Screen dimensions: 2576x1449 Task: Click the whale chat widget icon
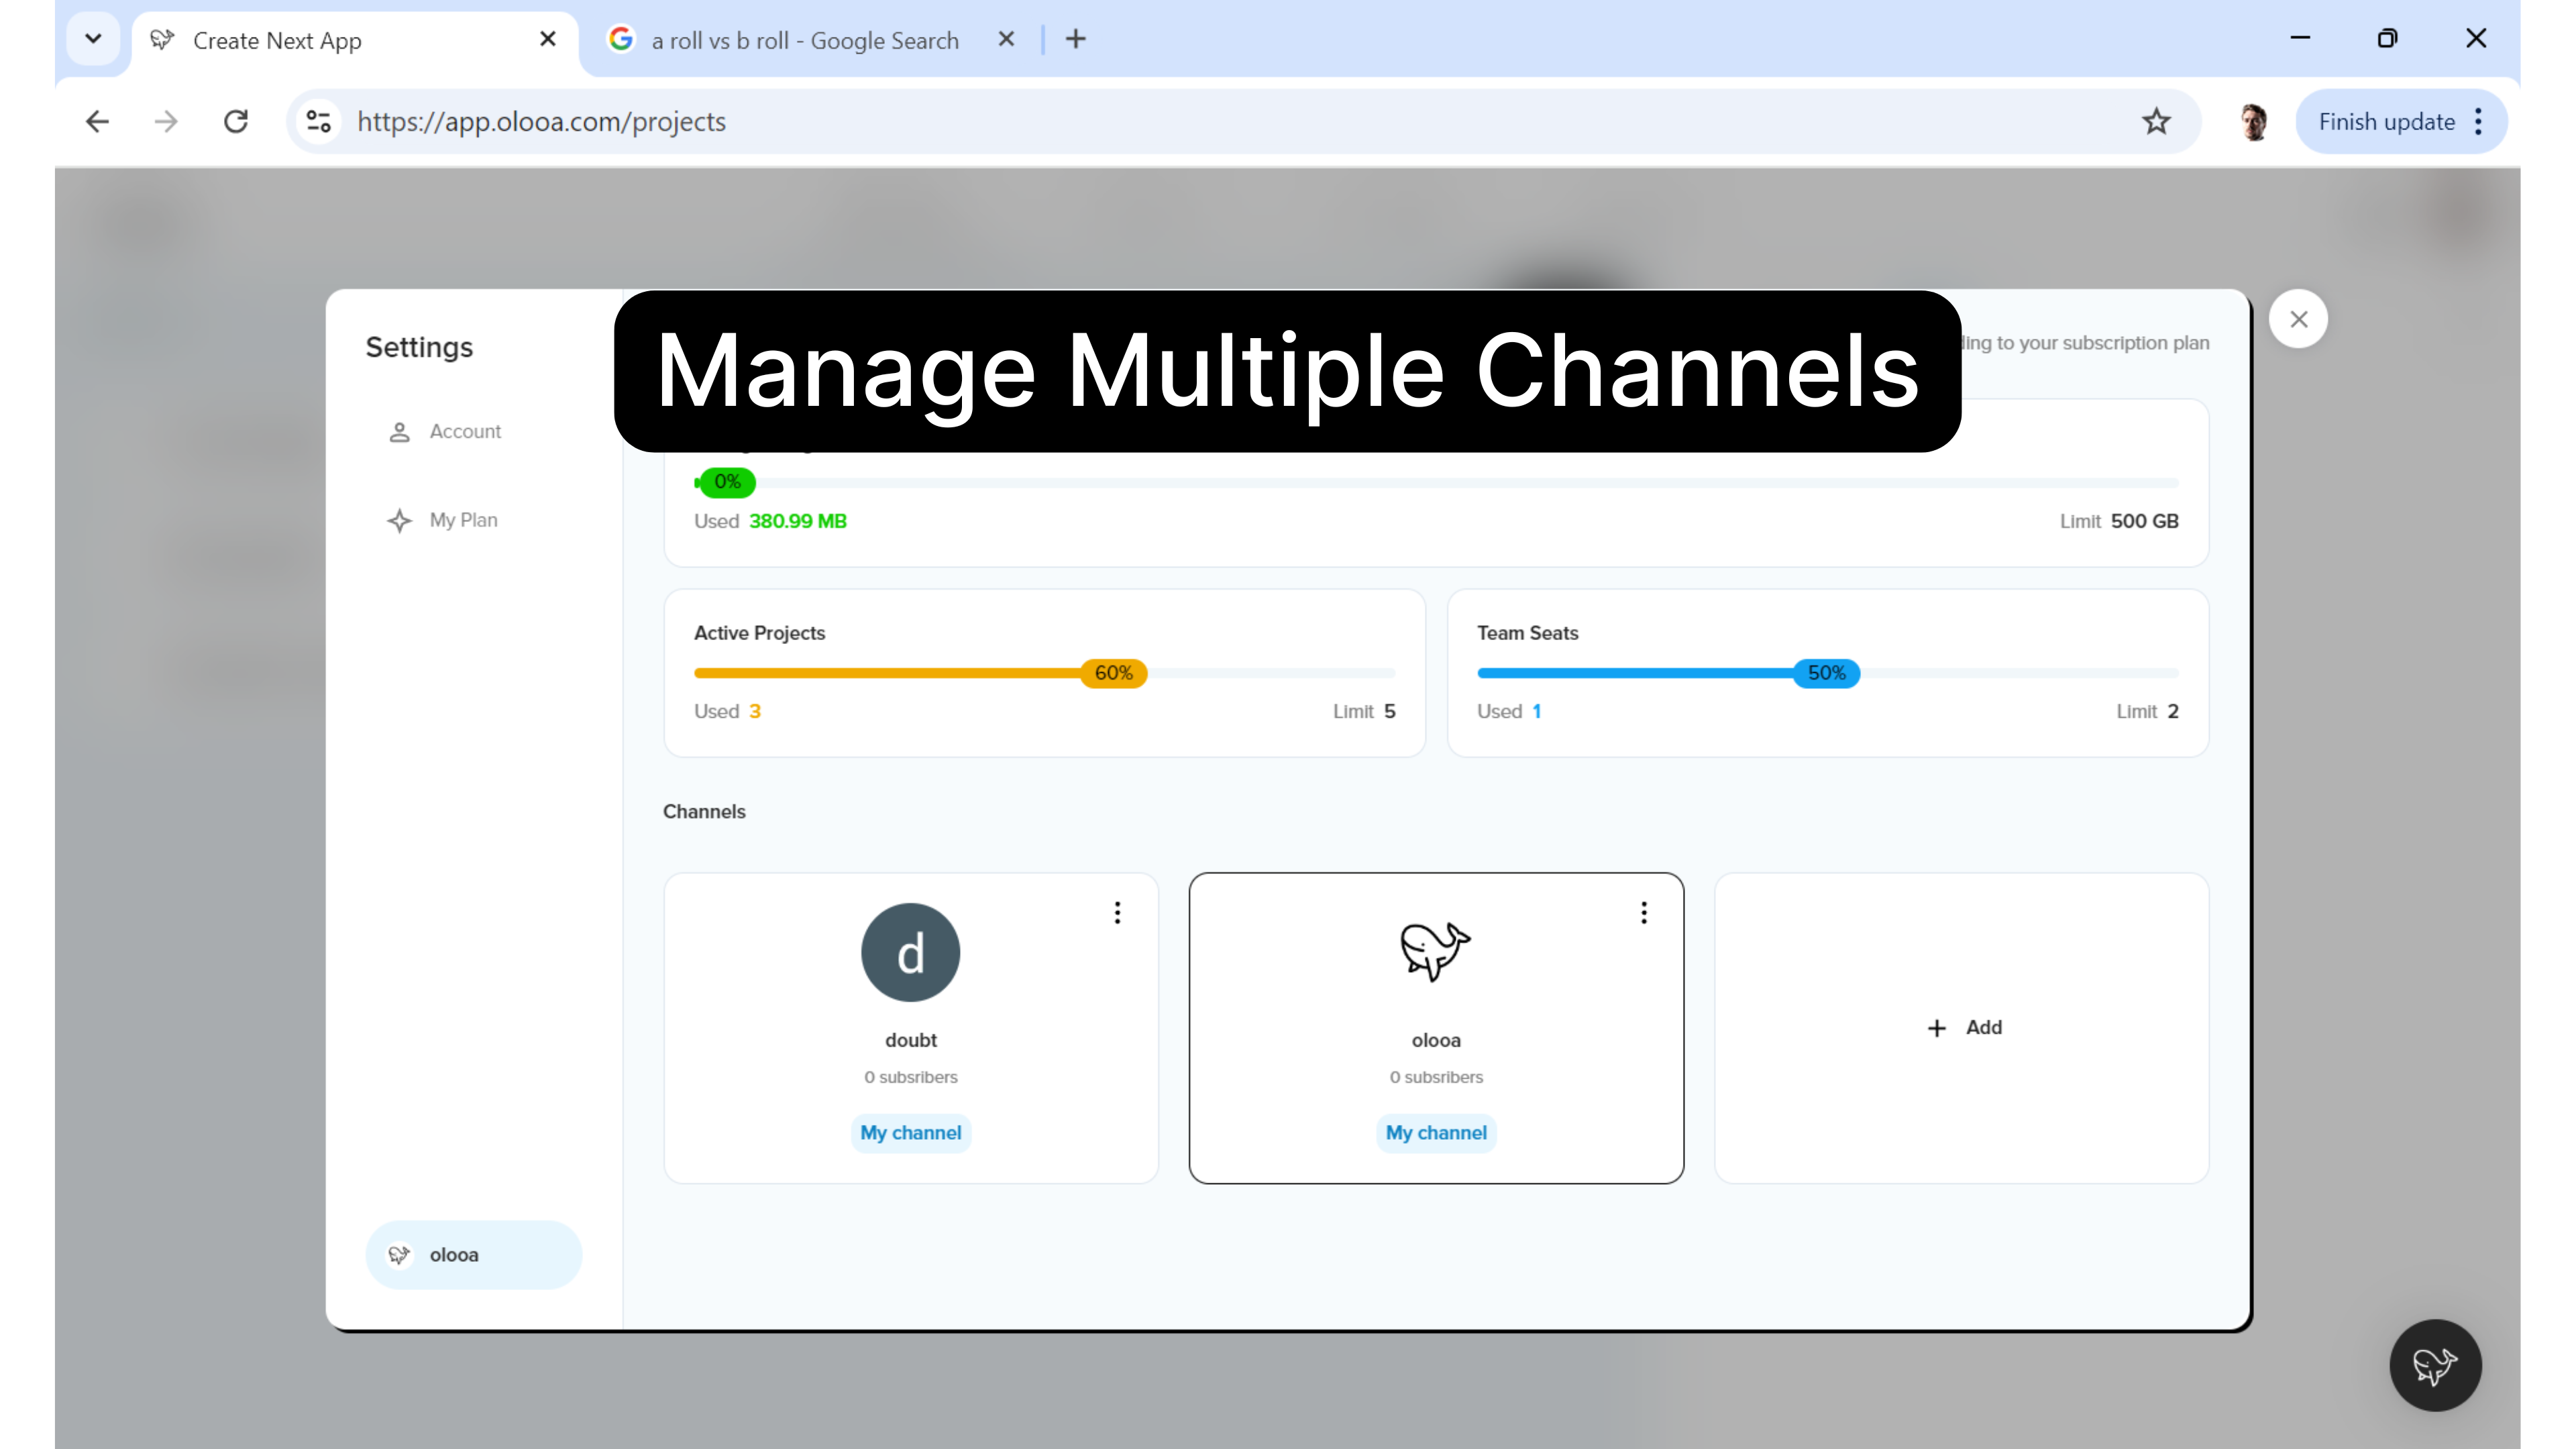coord(2434,1365)
